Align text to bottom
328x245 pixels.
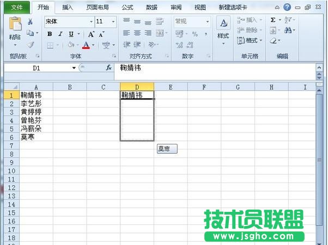(148, 22)
